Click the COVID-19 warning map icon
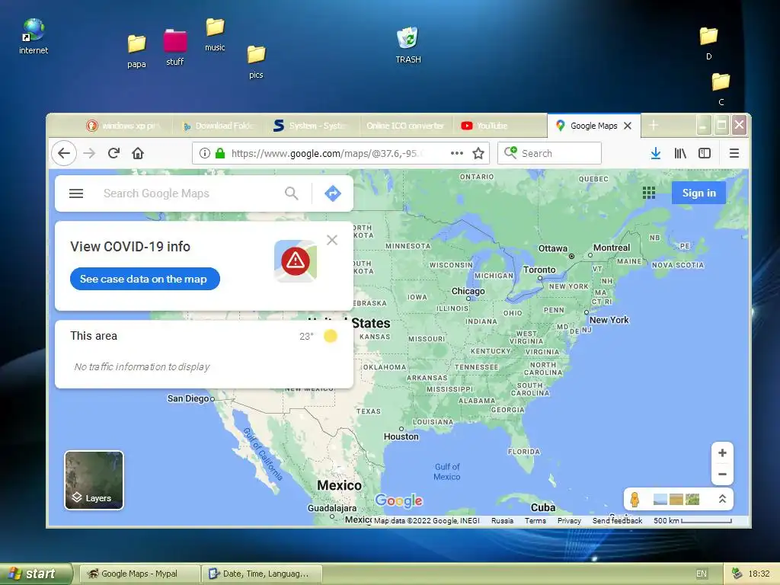 [296, 261]
